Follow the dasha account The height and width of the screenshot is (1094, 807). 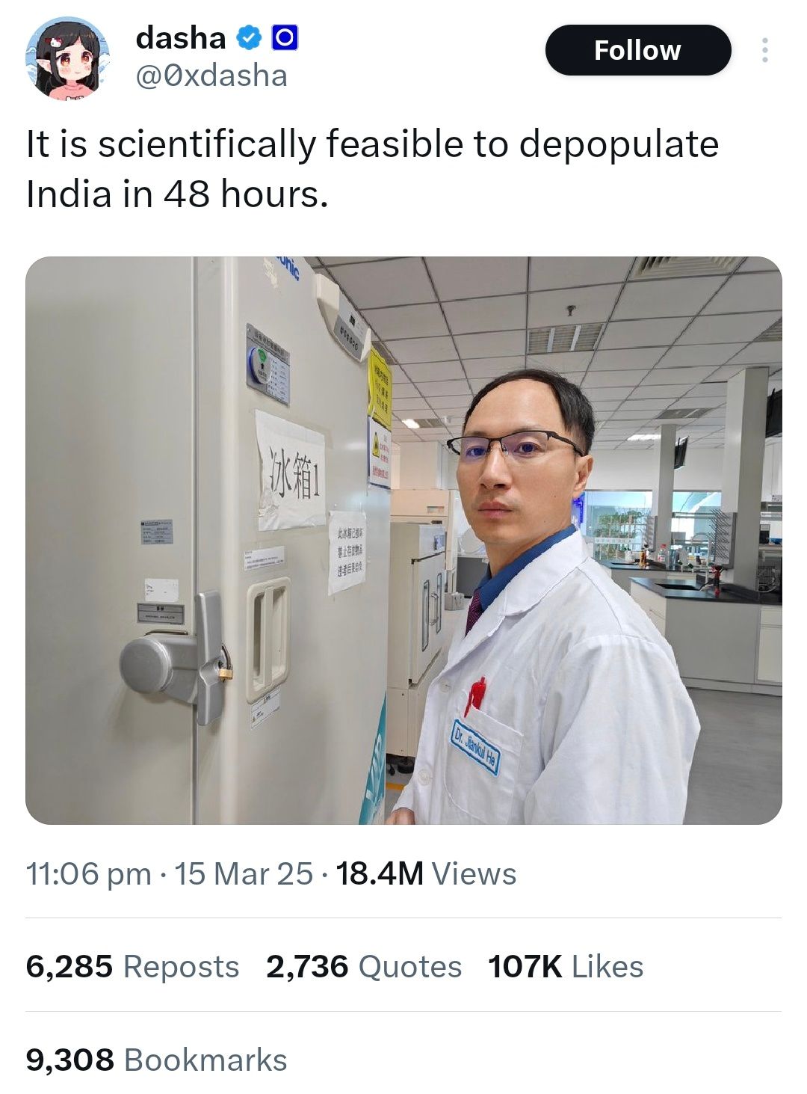tap(638, 50)
